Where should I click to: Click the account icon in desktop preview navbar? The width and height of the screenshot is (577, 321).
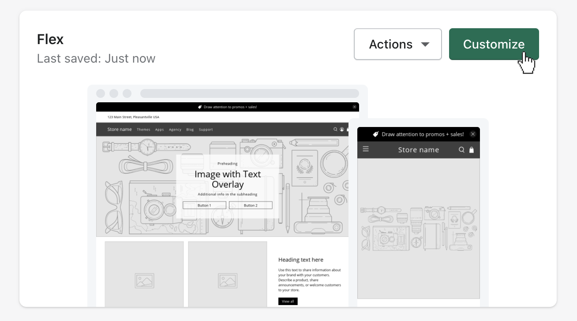pos(341,129)
